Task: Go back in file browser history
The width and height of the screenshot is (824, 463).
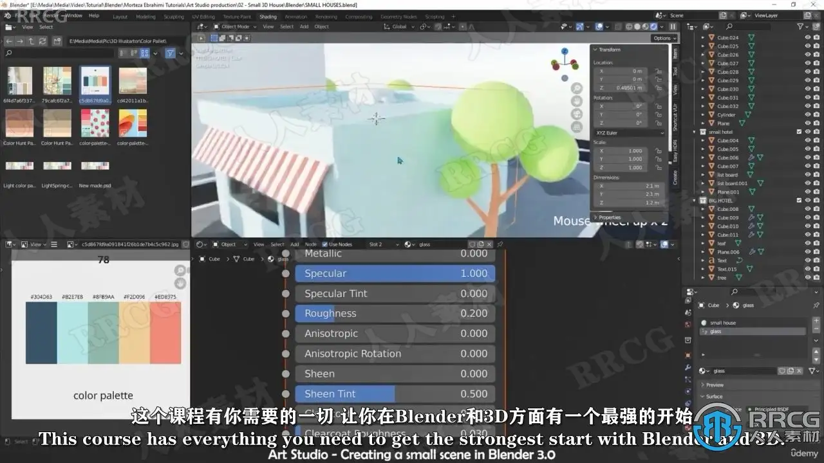Action: pos(10,41)
